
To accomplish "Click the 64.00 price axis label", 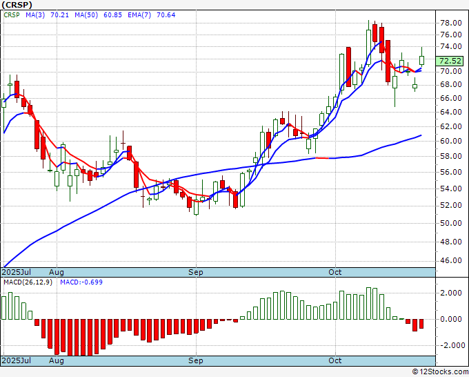I will pyautogui.click(x=451, y=112).
